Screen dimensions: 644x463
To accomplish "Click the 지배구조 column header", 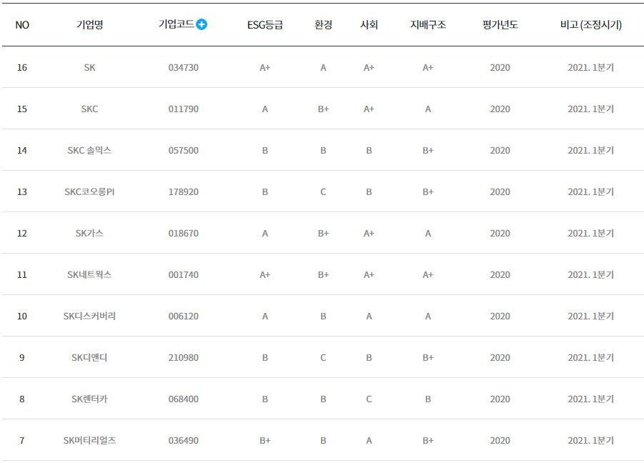I will 428,24.
